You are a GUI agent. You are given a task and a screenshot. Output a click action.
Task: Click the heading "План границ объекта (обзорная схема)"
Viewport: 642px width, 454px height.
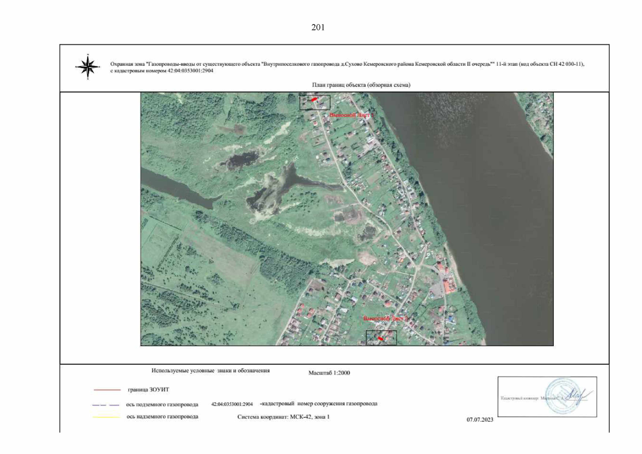point(361,85)
